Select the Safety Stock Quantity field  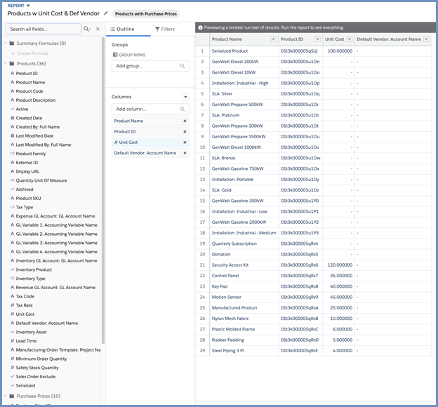tap(37, 368)
